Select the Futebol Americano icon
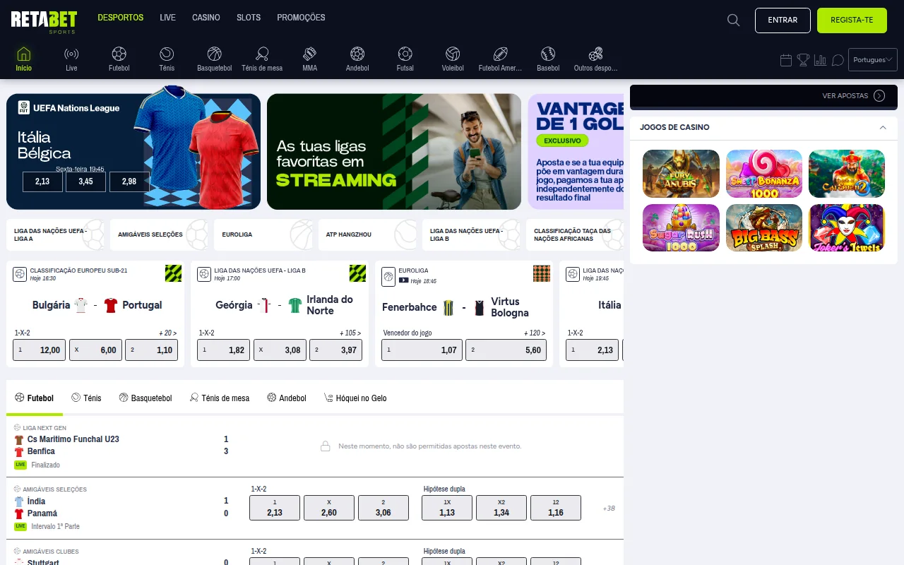The height and width of the screenshot is (565, 904). click(501, 54)
